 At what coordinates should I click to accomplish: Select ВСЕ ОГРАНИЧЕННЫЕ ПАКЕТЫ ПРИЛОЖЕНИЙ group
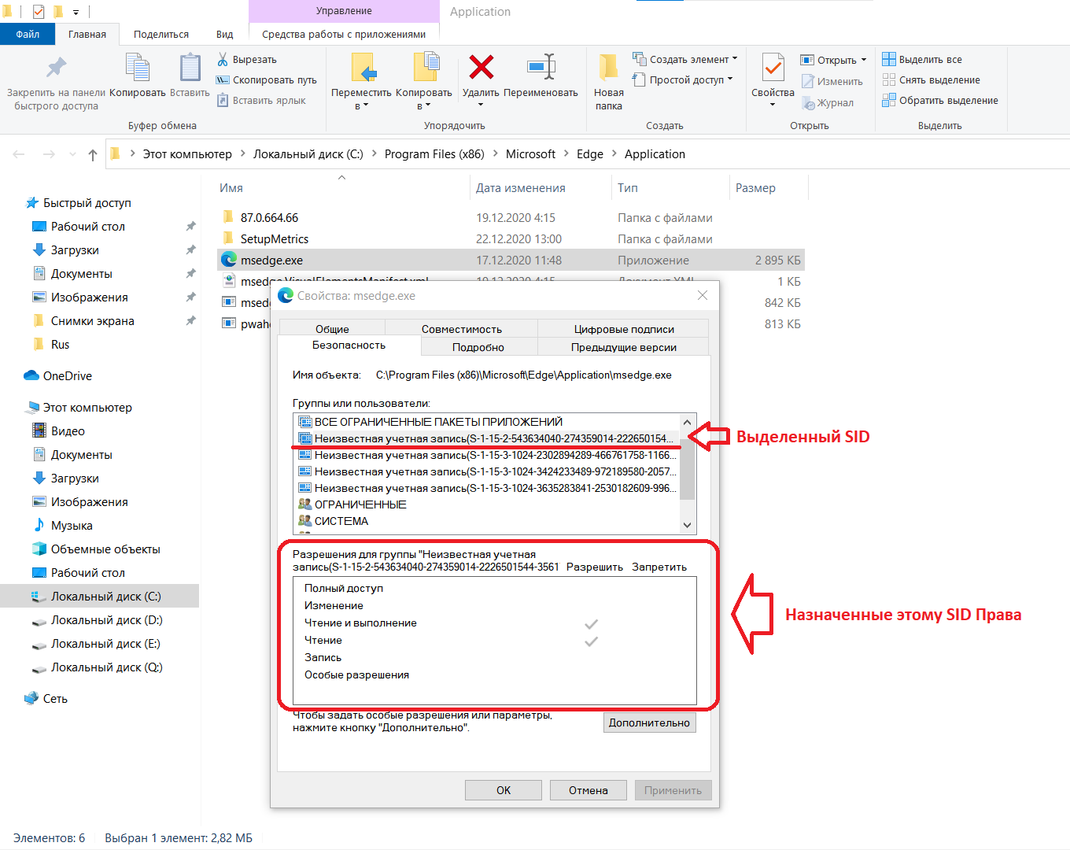486,422
